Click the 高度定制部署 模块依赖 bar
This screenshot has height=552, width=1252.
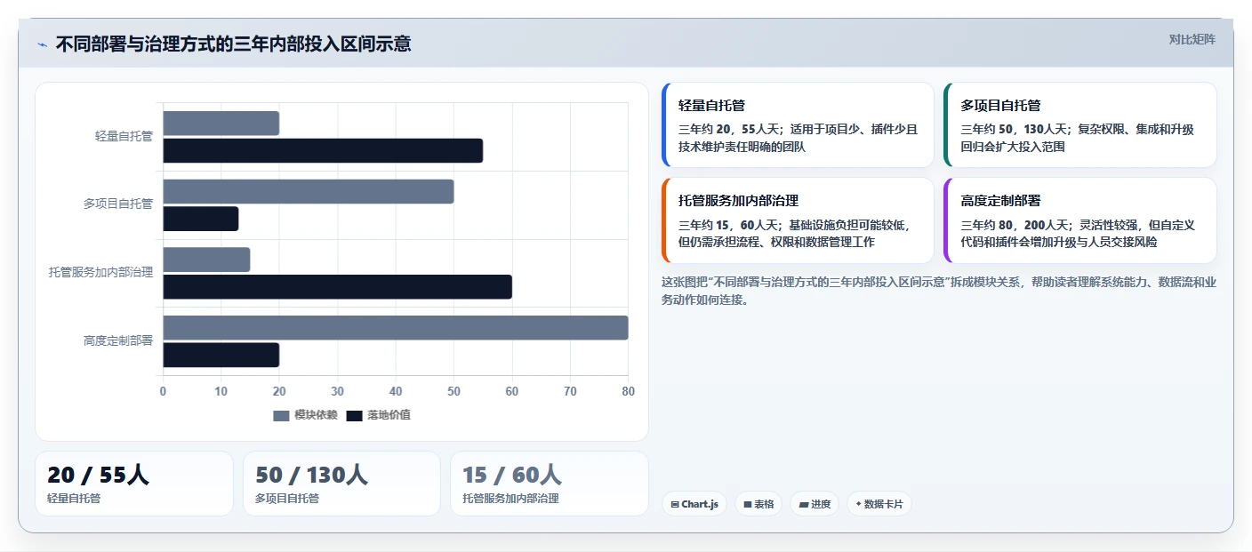tap(396, 327)
